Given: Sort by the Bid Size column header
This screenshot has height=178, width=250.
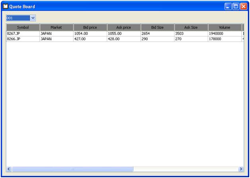Looking at the screenshot, I should [x=157, y=27].
